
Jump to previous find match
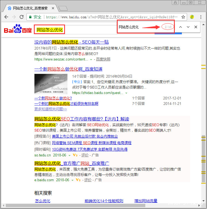pos(181,27)
